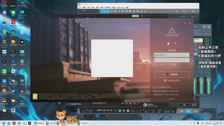Screen dimensions: 224x126
Task: Open the 文件 menu in Studio One
Action: [80, 8]
